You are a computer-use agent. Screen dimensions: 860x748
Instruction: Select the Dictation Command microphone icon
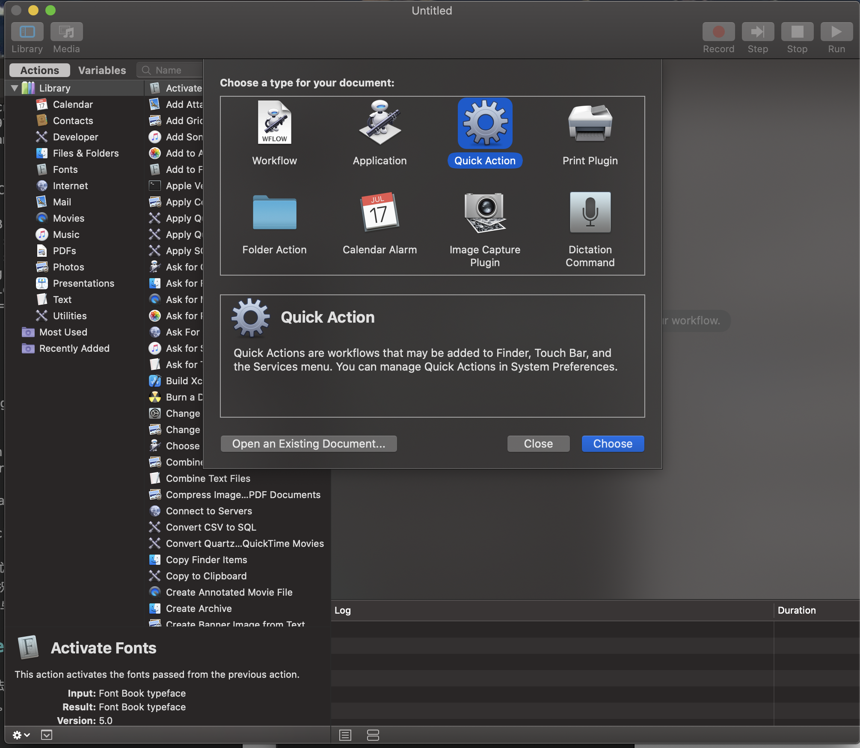coord(590,212)
